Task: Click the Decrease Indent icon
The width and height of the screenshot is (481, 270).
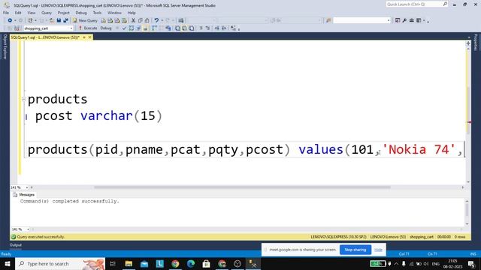Action: point(217,28)
